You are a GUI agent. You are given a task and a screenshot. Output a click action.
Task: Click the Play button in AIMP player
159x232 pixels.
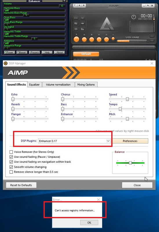76,39
